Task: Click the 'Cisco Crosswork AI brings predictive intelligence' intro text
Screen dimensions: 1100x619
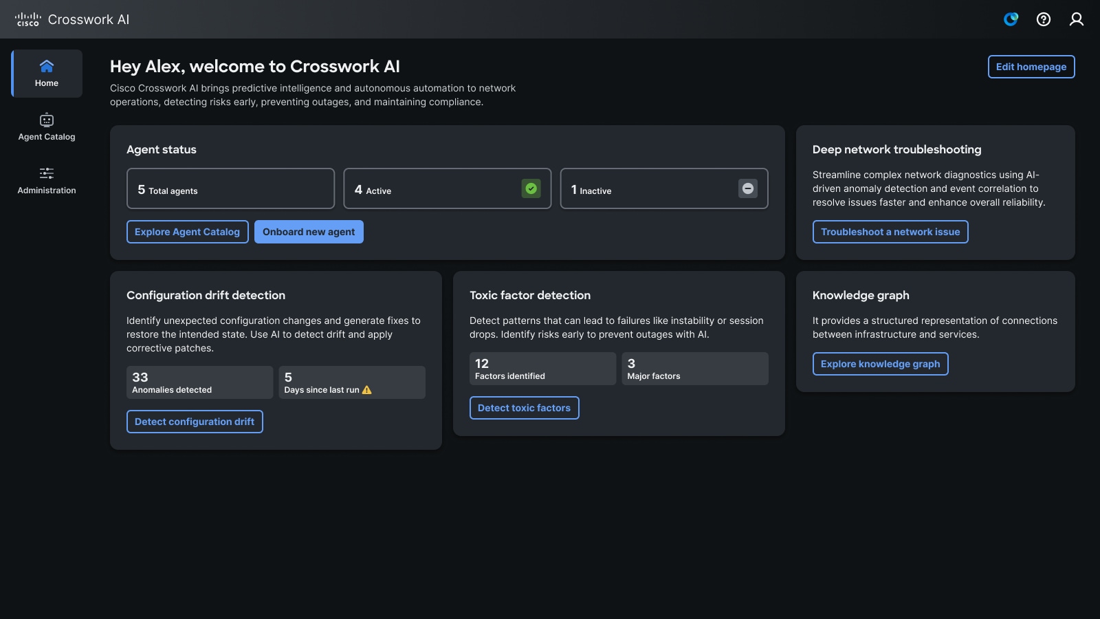Action: [x=313, y=95]
